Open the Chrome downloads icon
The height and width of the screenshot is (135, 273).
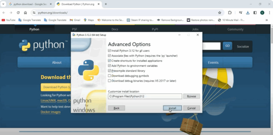pyautogui.click(x=248, y=13)
